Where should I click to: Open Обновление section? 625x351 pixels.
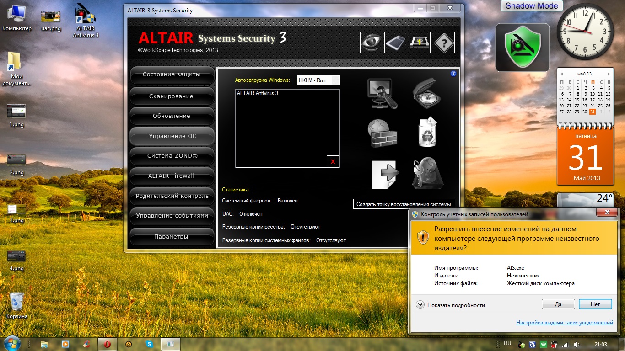coord(172,116)
